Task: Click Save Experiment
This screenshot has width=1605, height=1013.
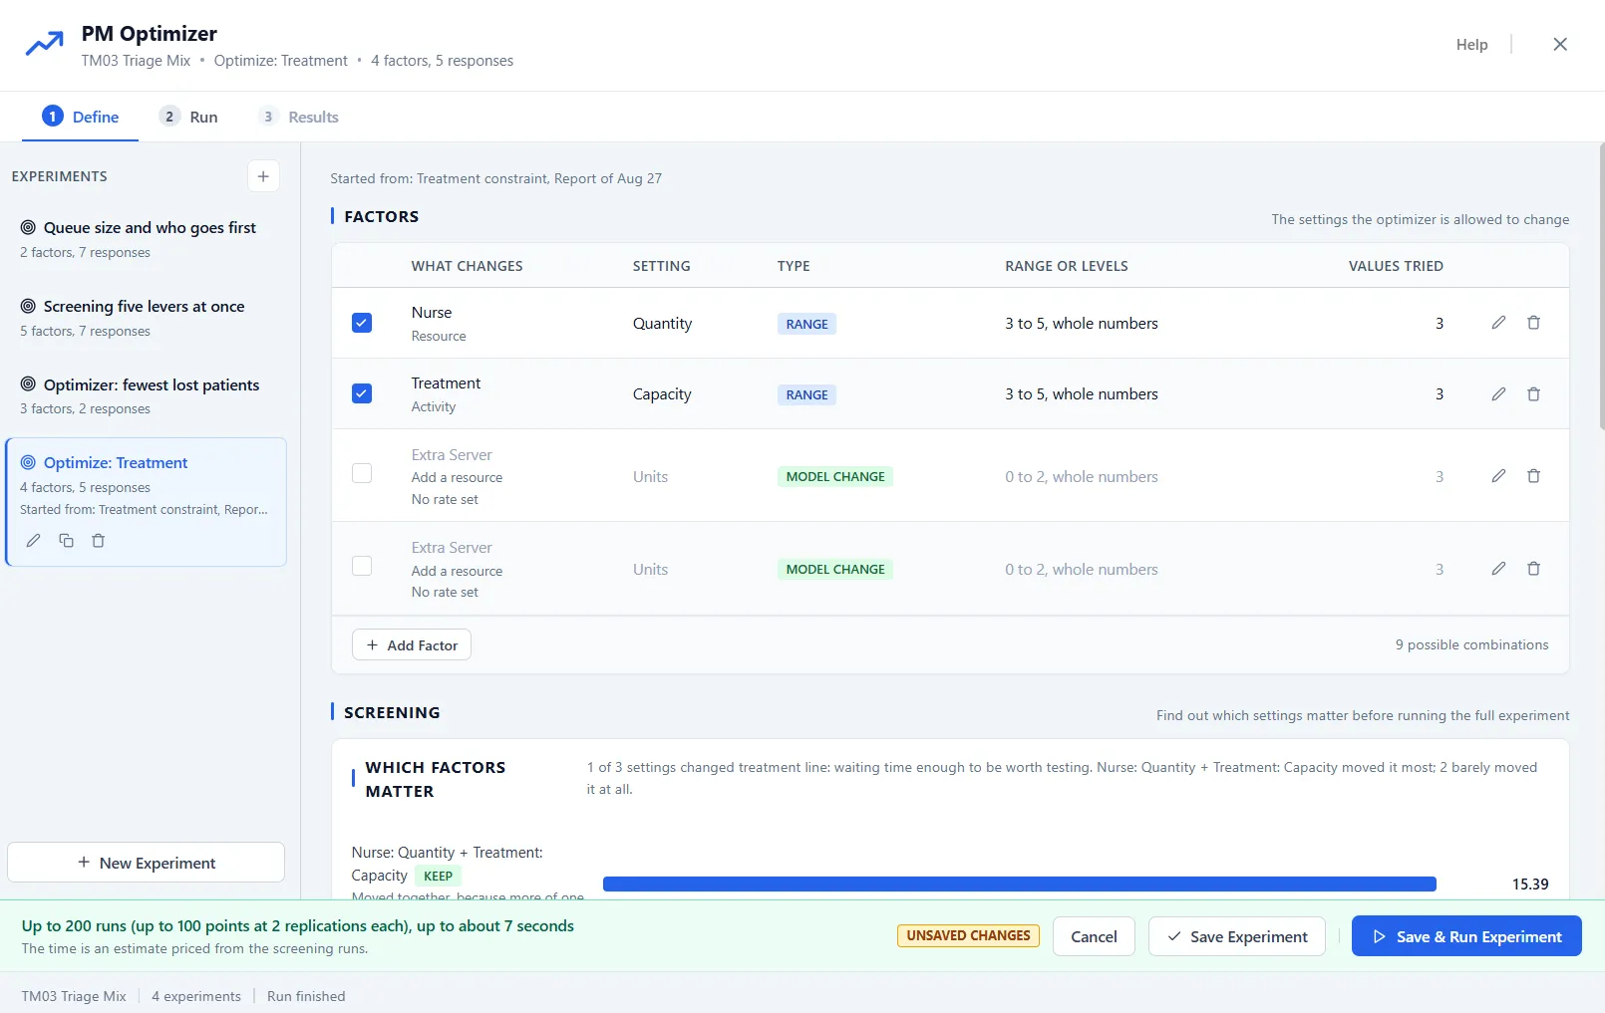Action: pos(1236,936)
